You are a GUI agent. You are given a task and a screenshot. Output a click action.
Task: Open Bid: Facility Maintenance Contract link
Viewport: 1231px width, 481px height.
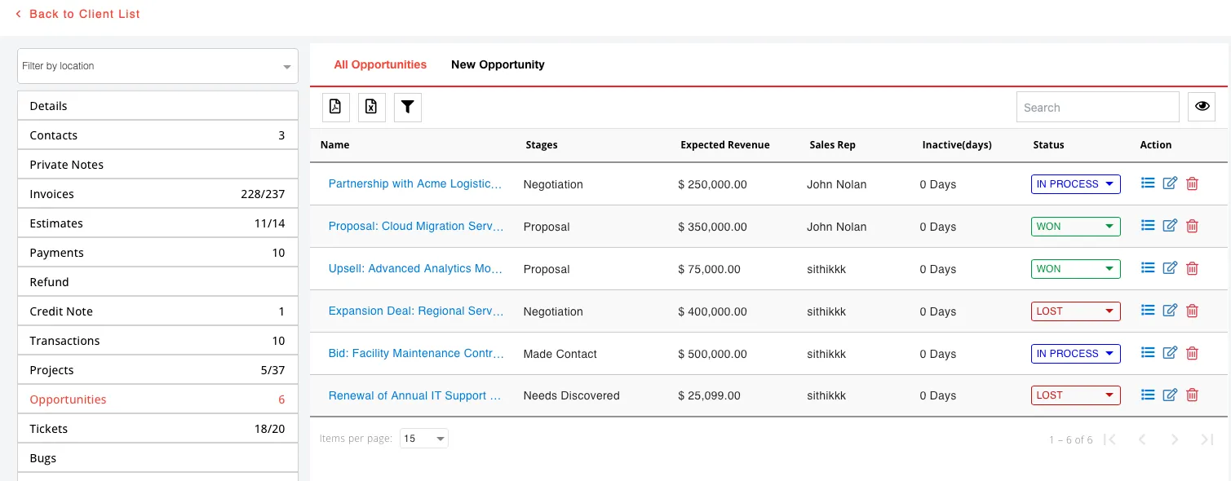tap(415, 353)
